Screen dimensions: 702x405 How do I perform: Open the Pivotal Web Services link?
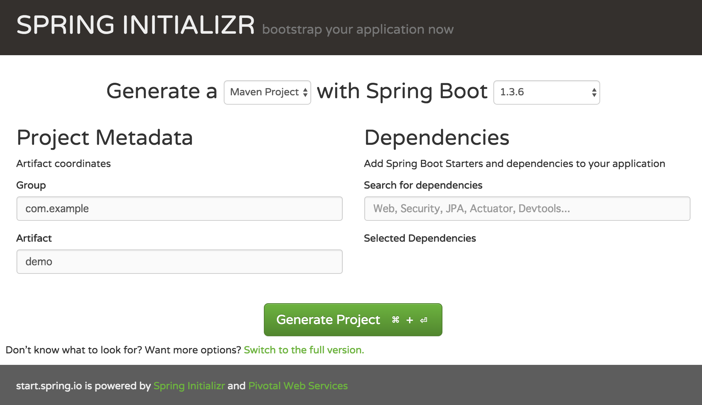pyautogui.click(x=298, y=386)
